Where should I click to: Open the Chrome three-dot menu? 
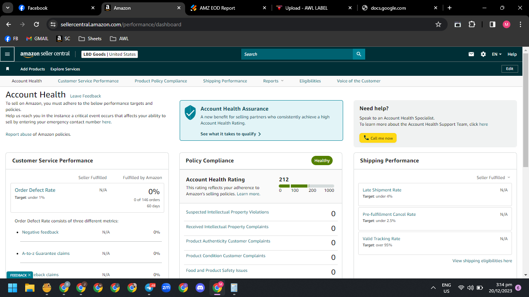tap(520, 24)
